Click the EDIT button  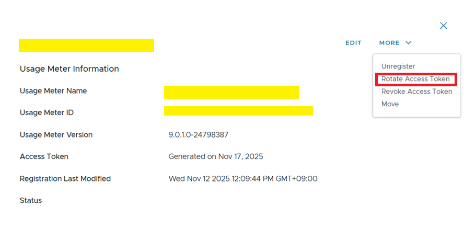click(x=353, y=43)
